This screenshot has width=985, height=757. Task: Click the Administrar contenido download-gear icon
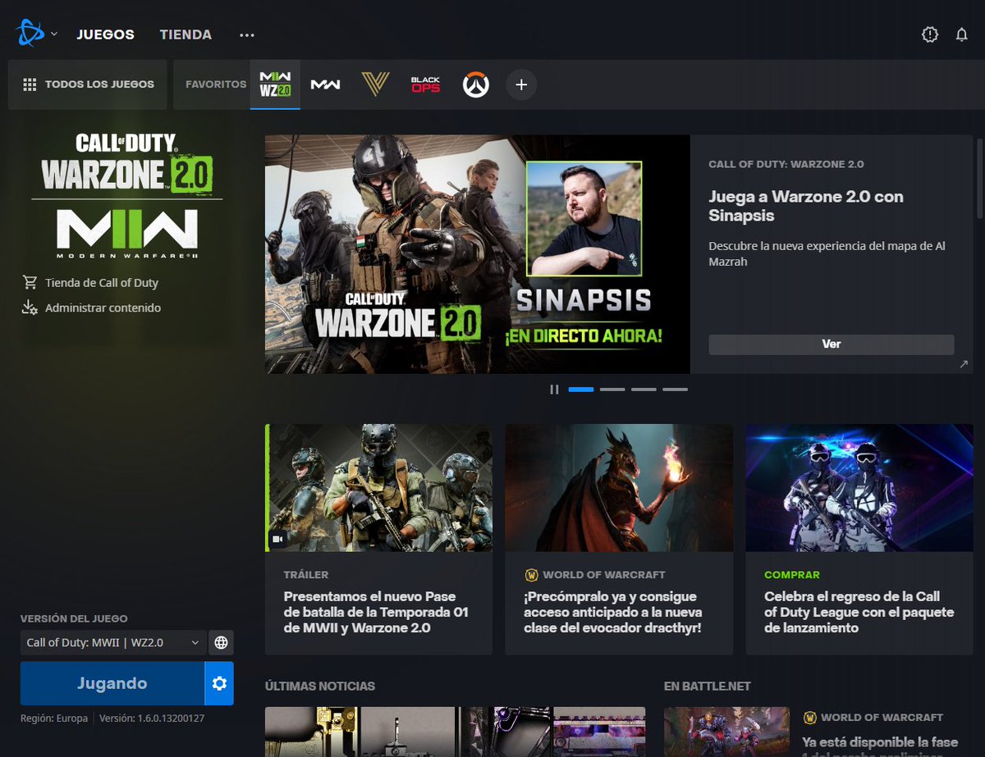point(30,308)
